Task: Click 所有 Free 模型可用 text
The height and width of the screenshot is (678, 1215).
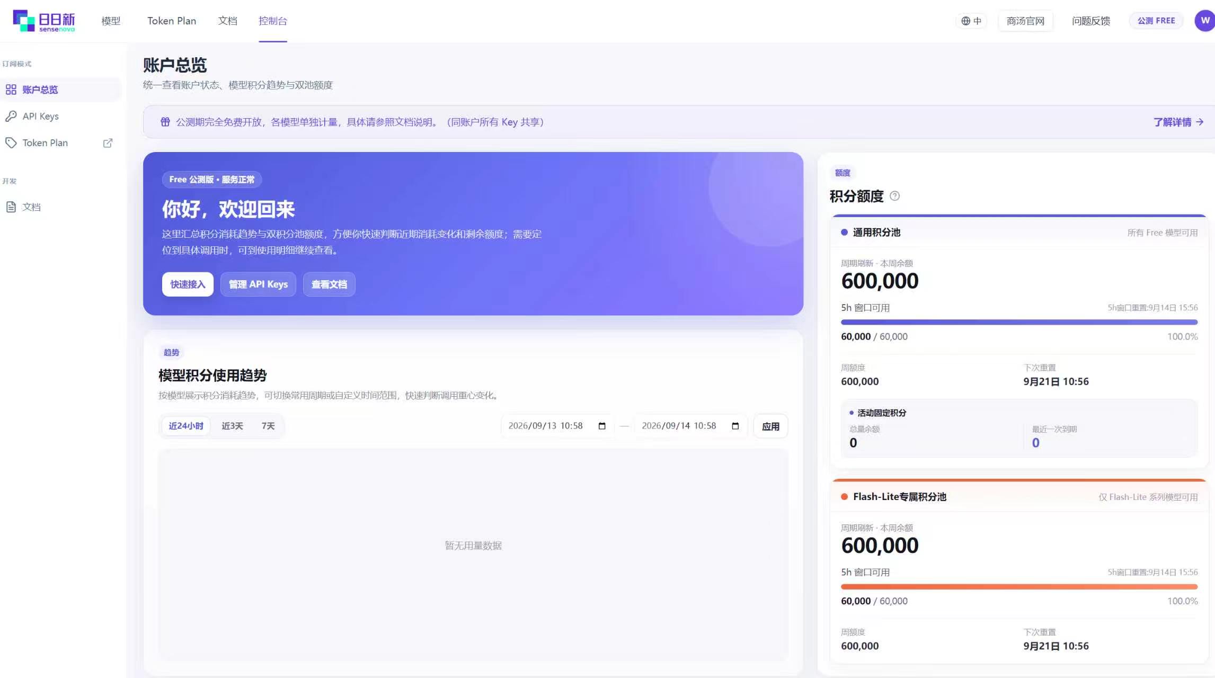Action: coord(1163,233)
